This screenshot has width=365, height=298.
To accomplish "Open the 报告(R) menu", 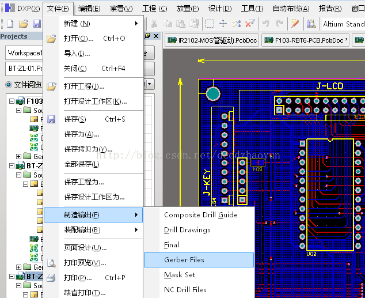I will click(x=330, y=9).
